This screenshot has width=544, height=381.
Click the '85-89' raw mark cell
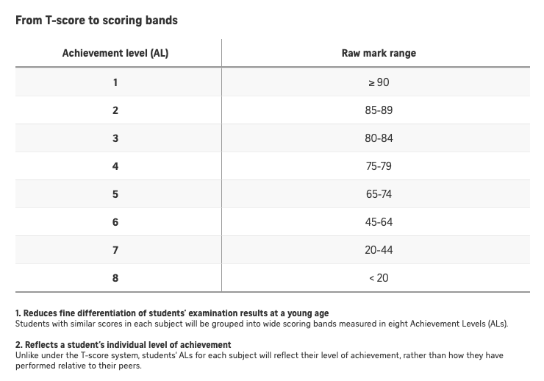(379, 110)
